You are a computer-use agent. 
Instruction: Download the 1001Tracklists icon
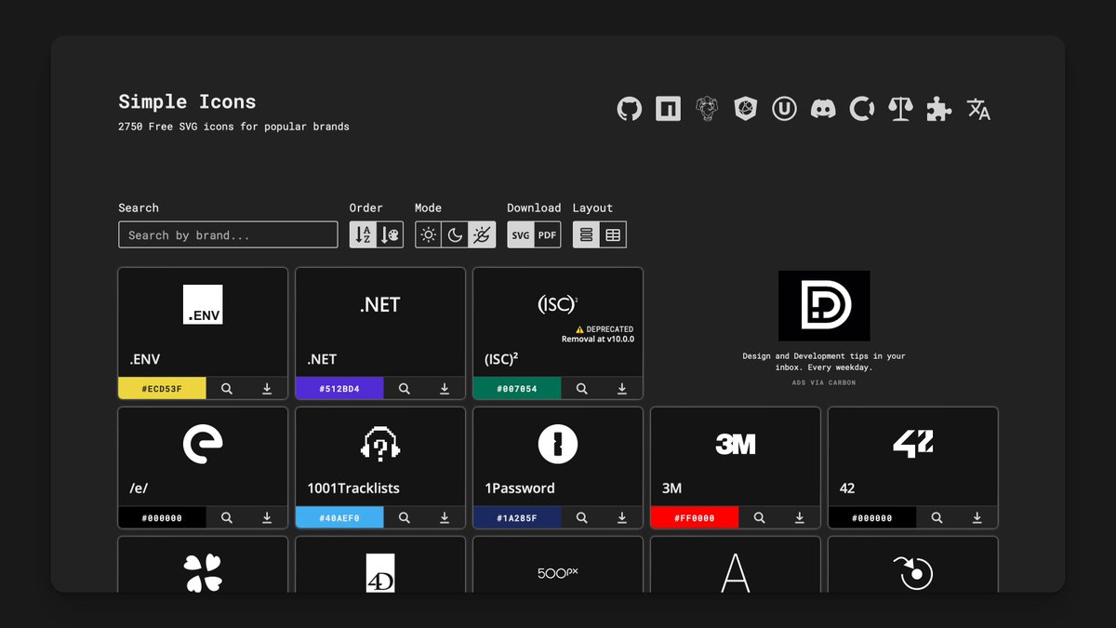tap(445, 518)
